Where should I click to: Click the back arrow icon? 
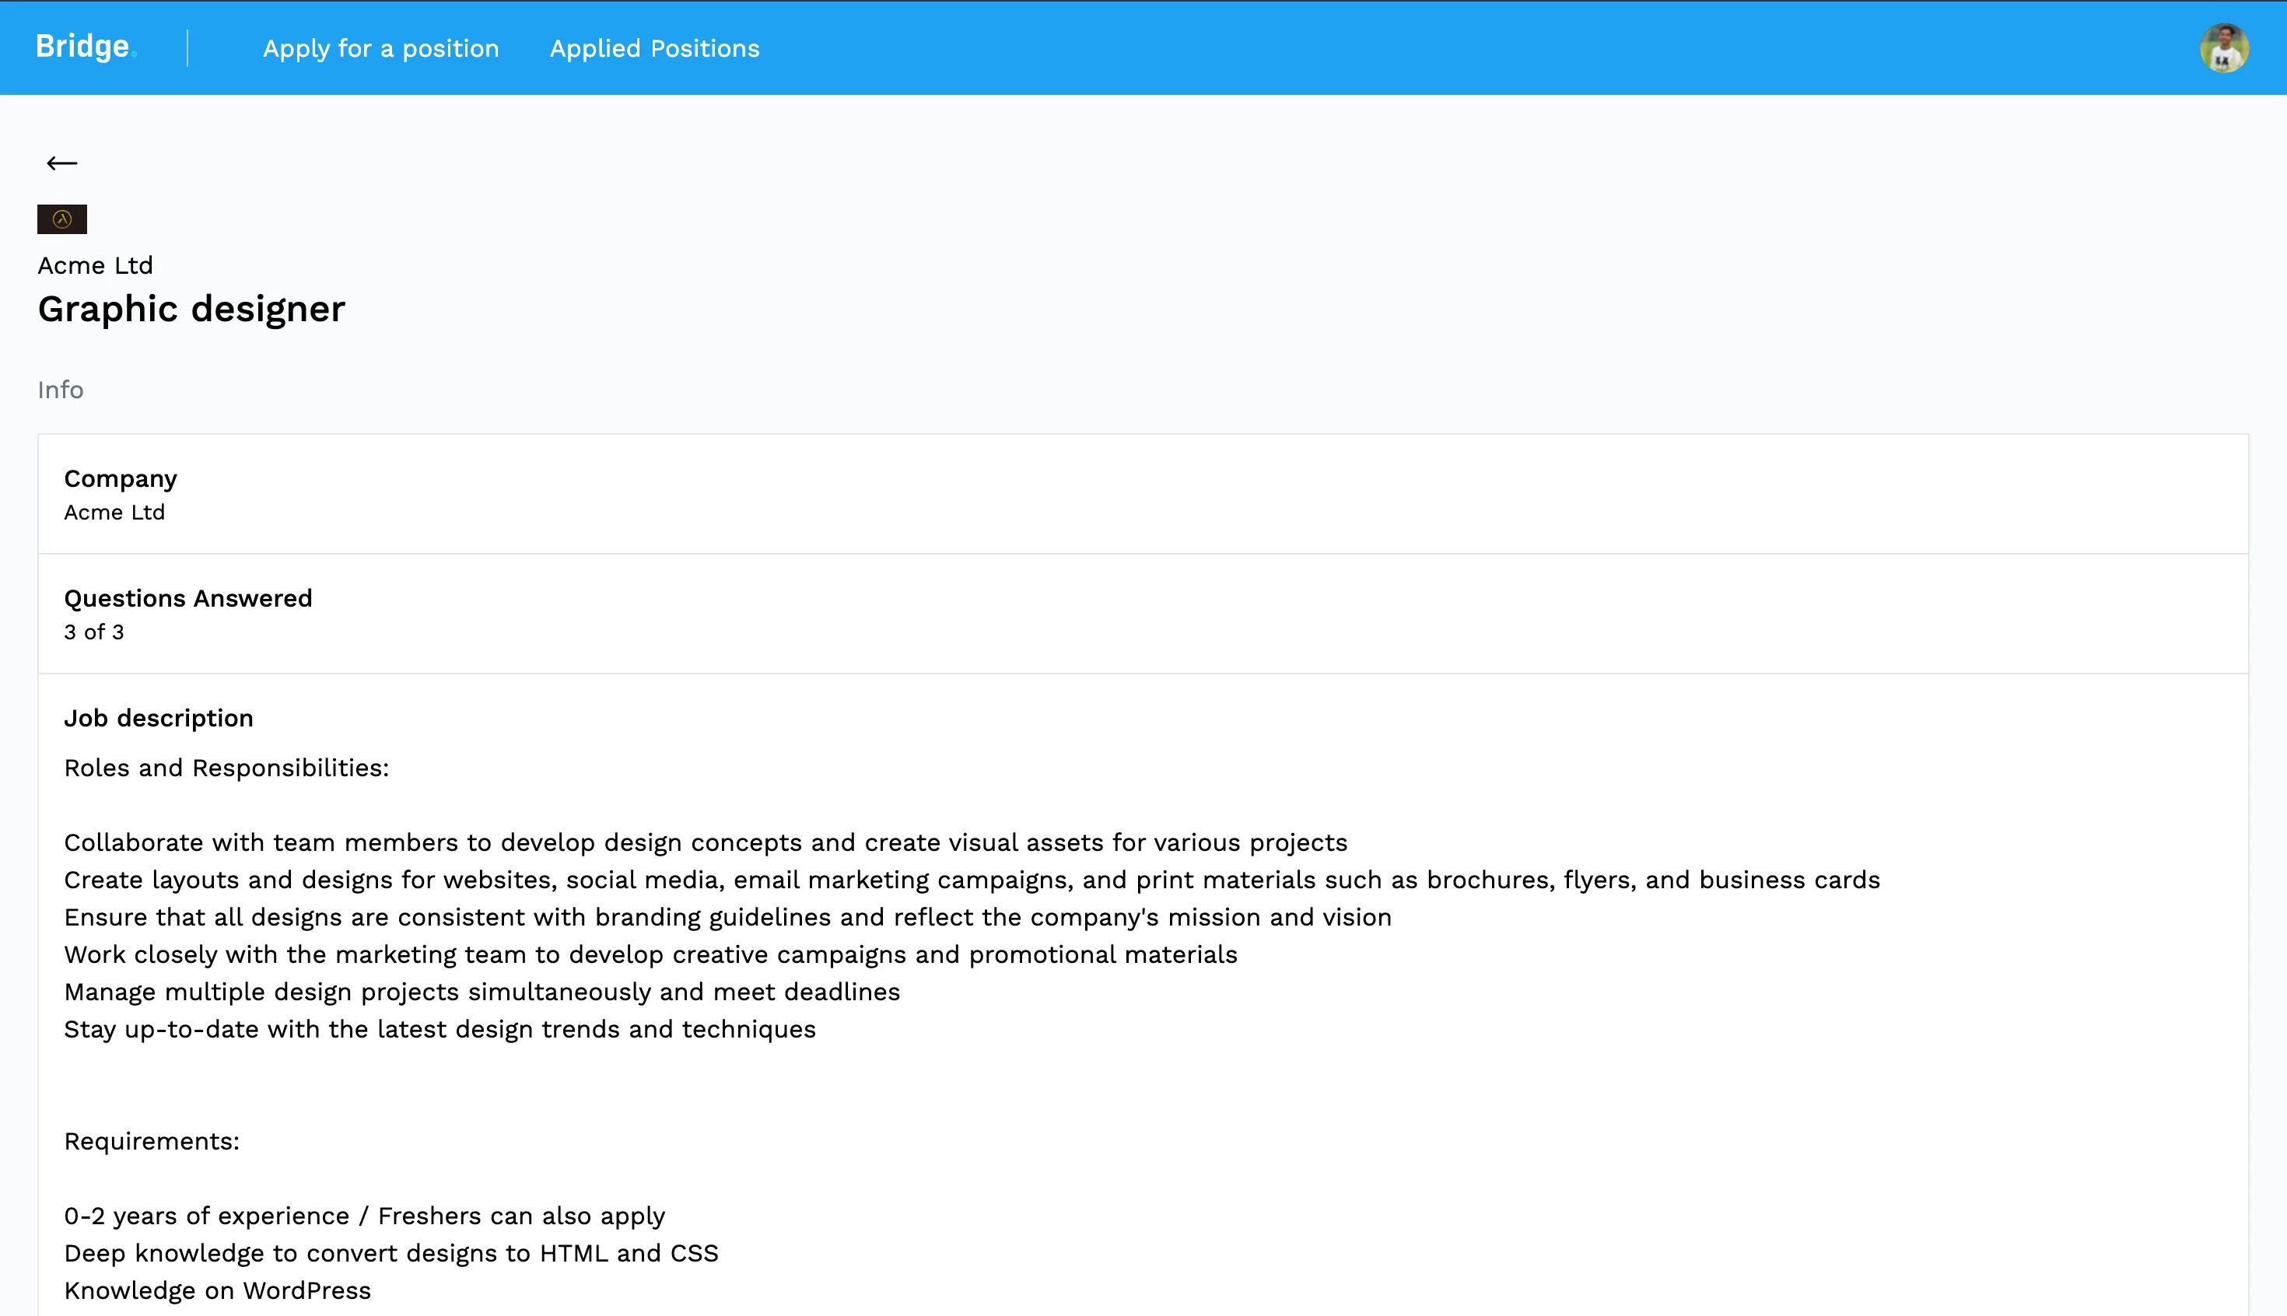pos(61,163)
